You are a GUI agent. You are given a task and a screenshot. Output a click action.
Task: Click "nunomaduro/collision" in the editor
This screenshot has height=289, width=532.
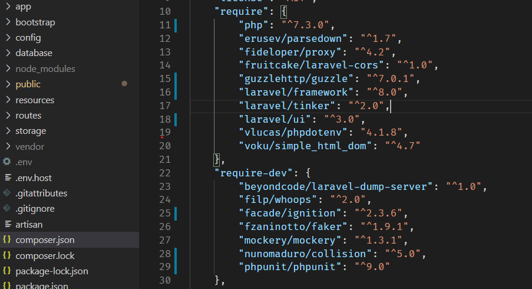(305, 254)
